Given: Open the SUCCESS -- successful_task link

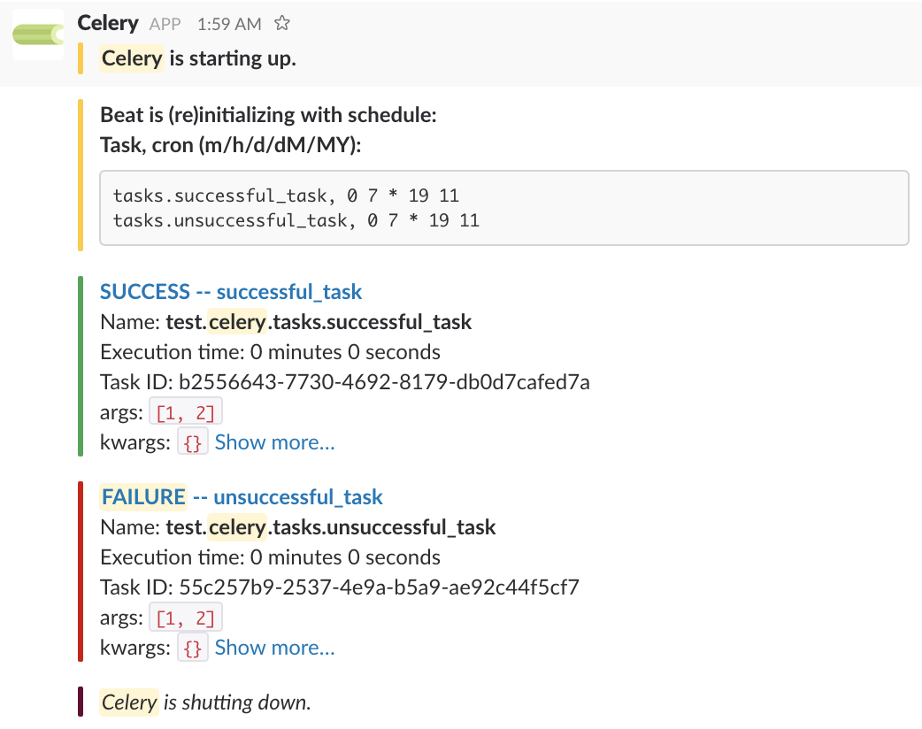Looking at the screenshot, I should pos(231,292).
